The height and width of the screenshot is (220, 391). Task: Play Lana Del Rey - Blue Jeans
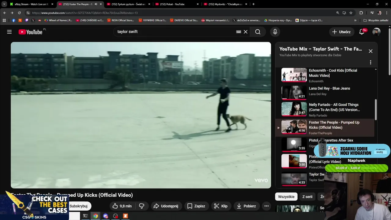(325, 92)
